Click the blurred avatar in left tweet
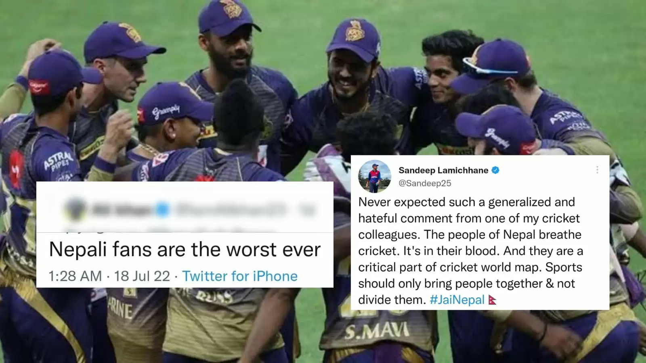This screenshot has width=646, height=363. click(75, 210)
